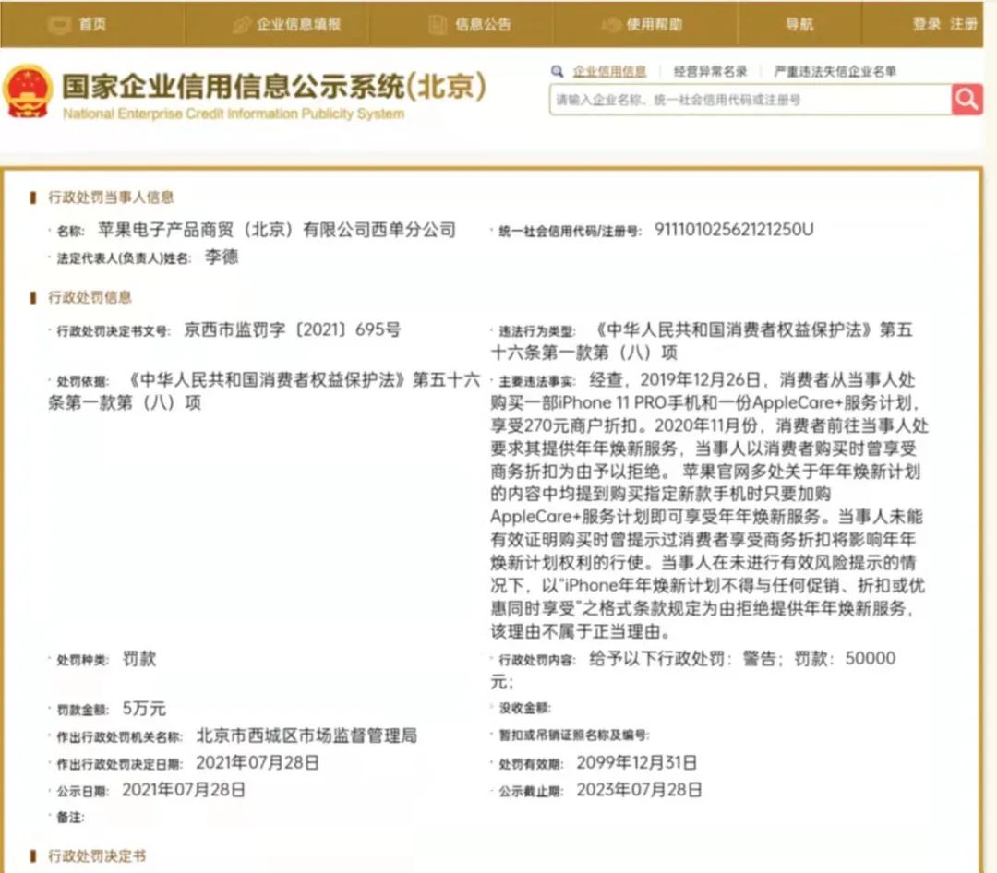Open 企业信息填报 menu item
Screen dimensions: 997x873
click(299, 24)
